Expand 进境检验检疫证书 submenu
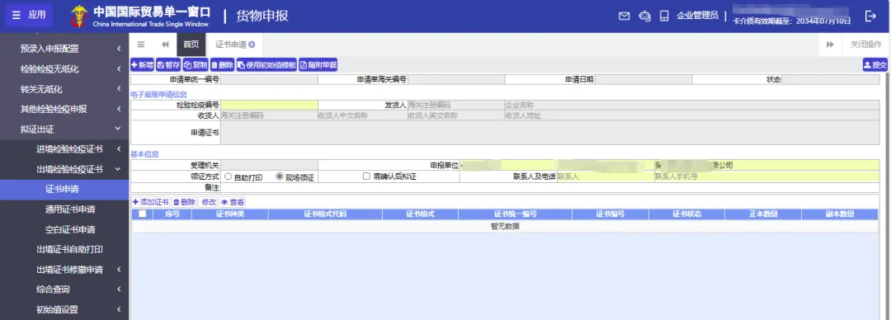The height and width of the screenshot is (320, 891). 64,149
